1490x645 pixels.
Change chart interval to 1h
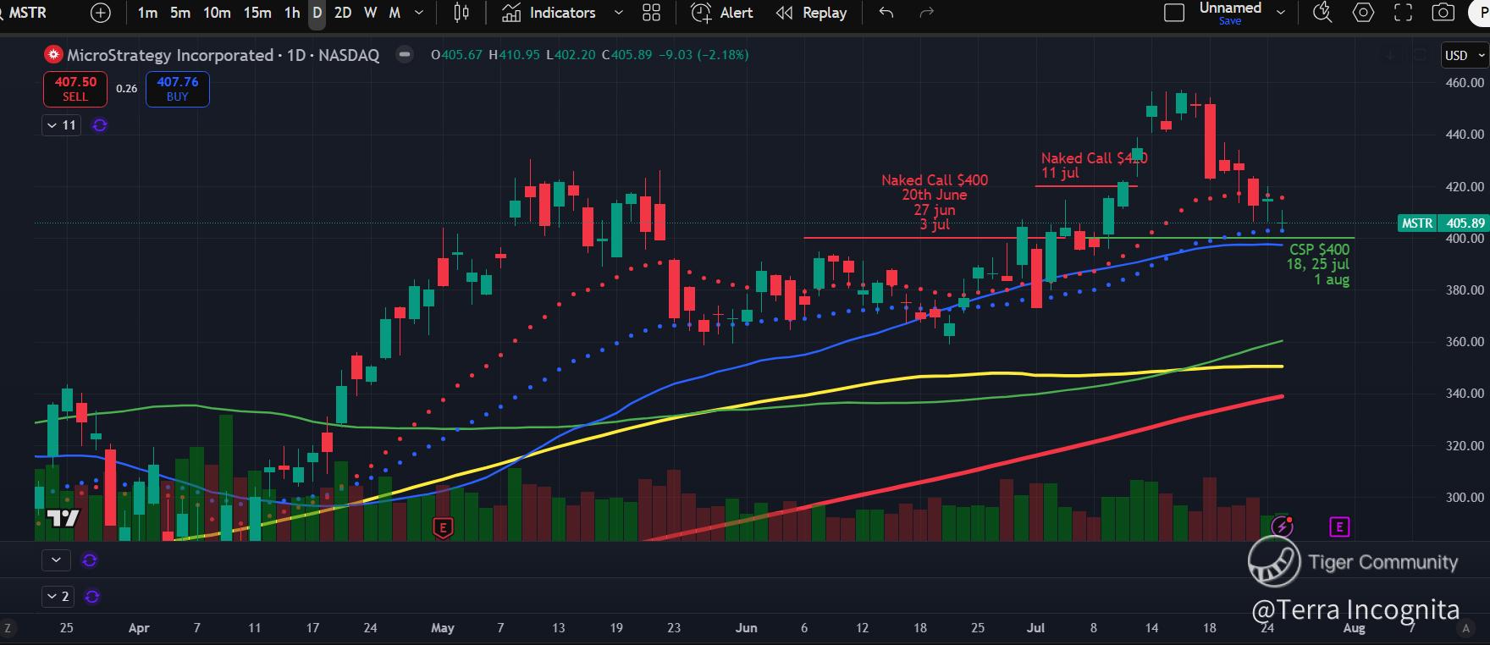click(x=292, y=13)
